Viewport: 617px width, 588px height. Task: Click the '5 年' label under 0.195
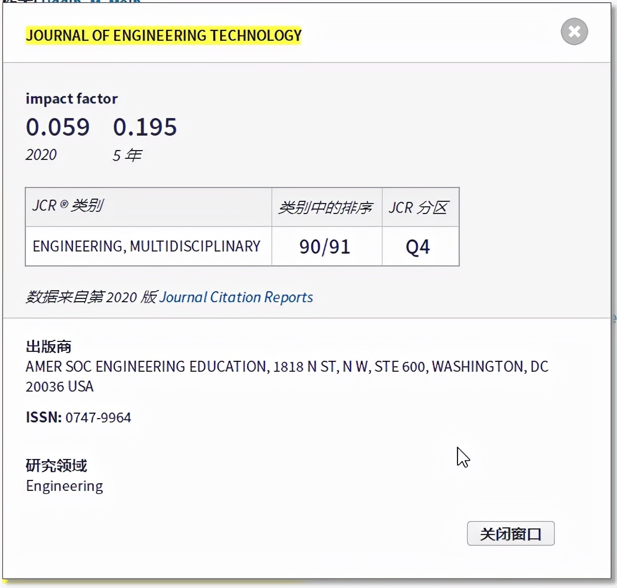point(127,156)
